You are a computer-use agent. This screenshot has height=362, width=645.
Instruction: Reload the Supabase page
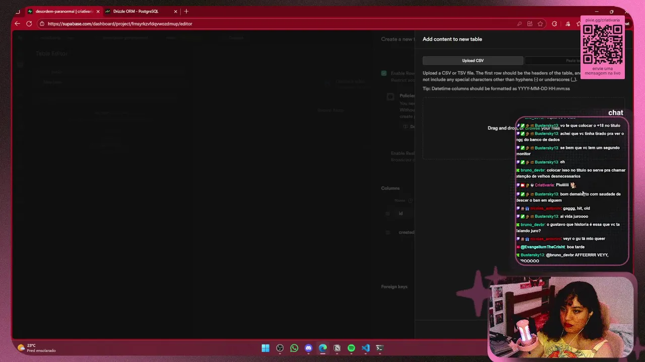click(x=29, y=24)
